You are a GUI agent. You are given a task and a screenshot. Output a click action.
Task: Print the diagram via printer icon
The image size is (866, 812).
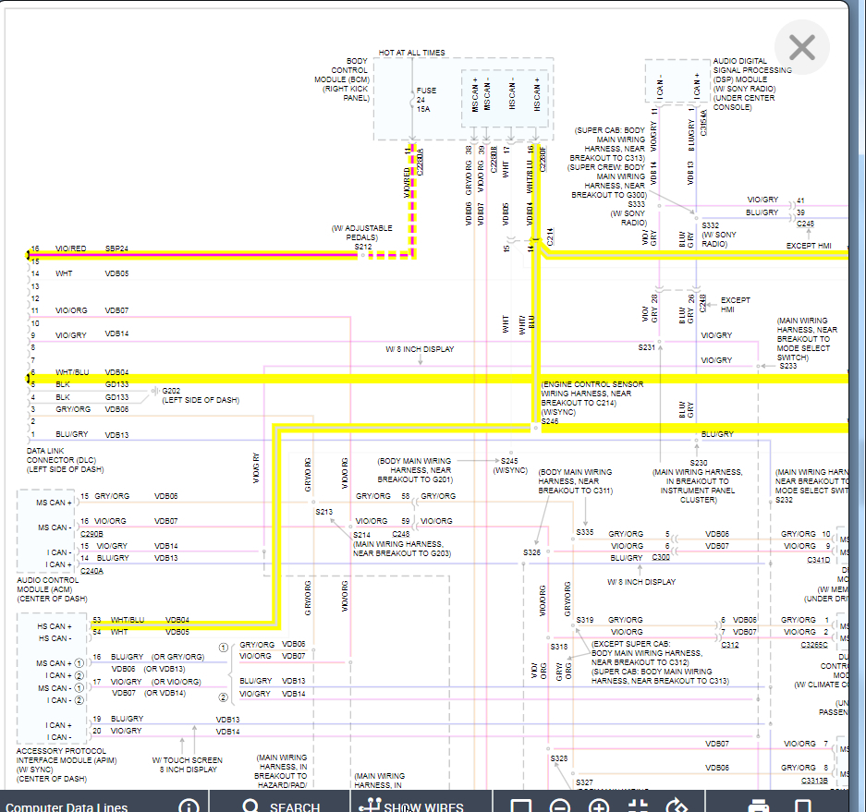(x=758, y=806)
